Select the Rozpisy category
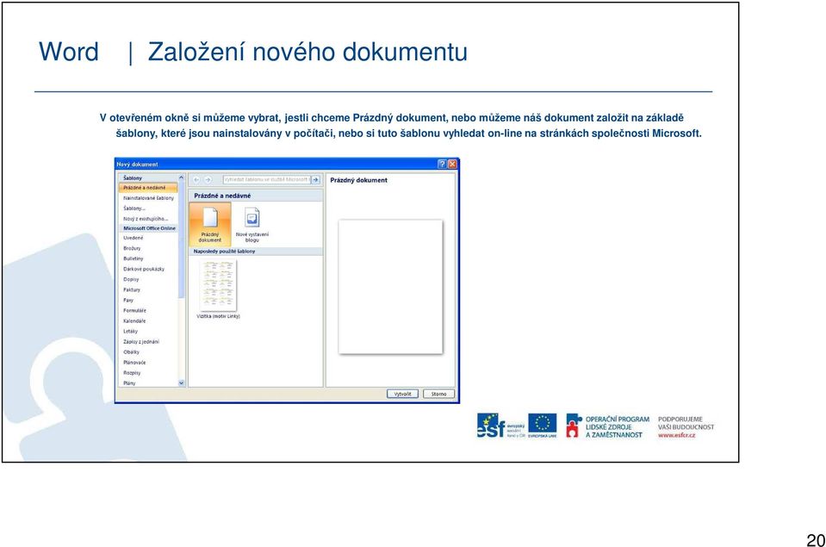 (132, 373)
